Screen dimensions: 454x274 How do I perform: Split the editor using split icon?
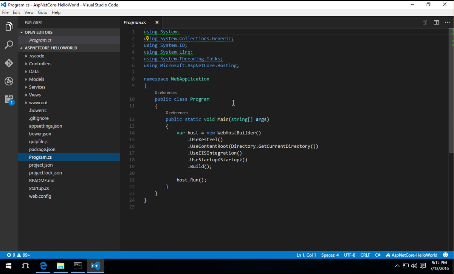(x=436, y=22)
